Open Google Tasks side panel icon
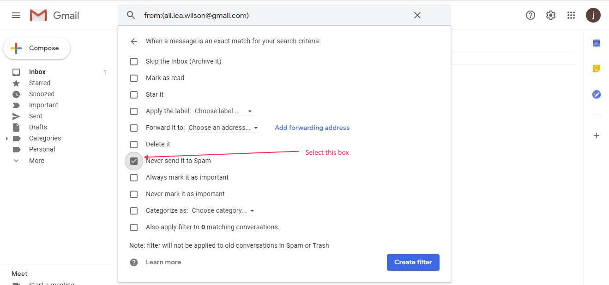This screenshot has height=285, width=609. click(597, 94)
